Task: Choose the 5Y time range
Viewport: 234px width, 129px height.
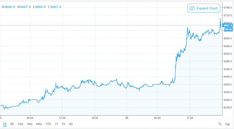Action: pyautogui.click(x=64, y=124)
